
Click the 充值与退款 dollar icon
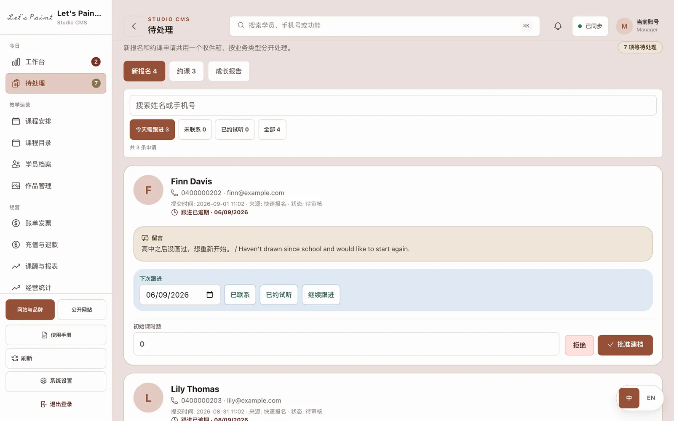pos(16,245)
